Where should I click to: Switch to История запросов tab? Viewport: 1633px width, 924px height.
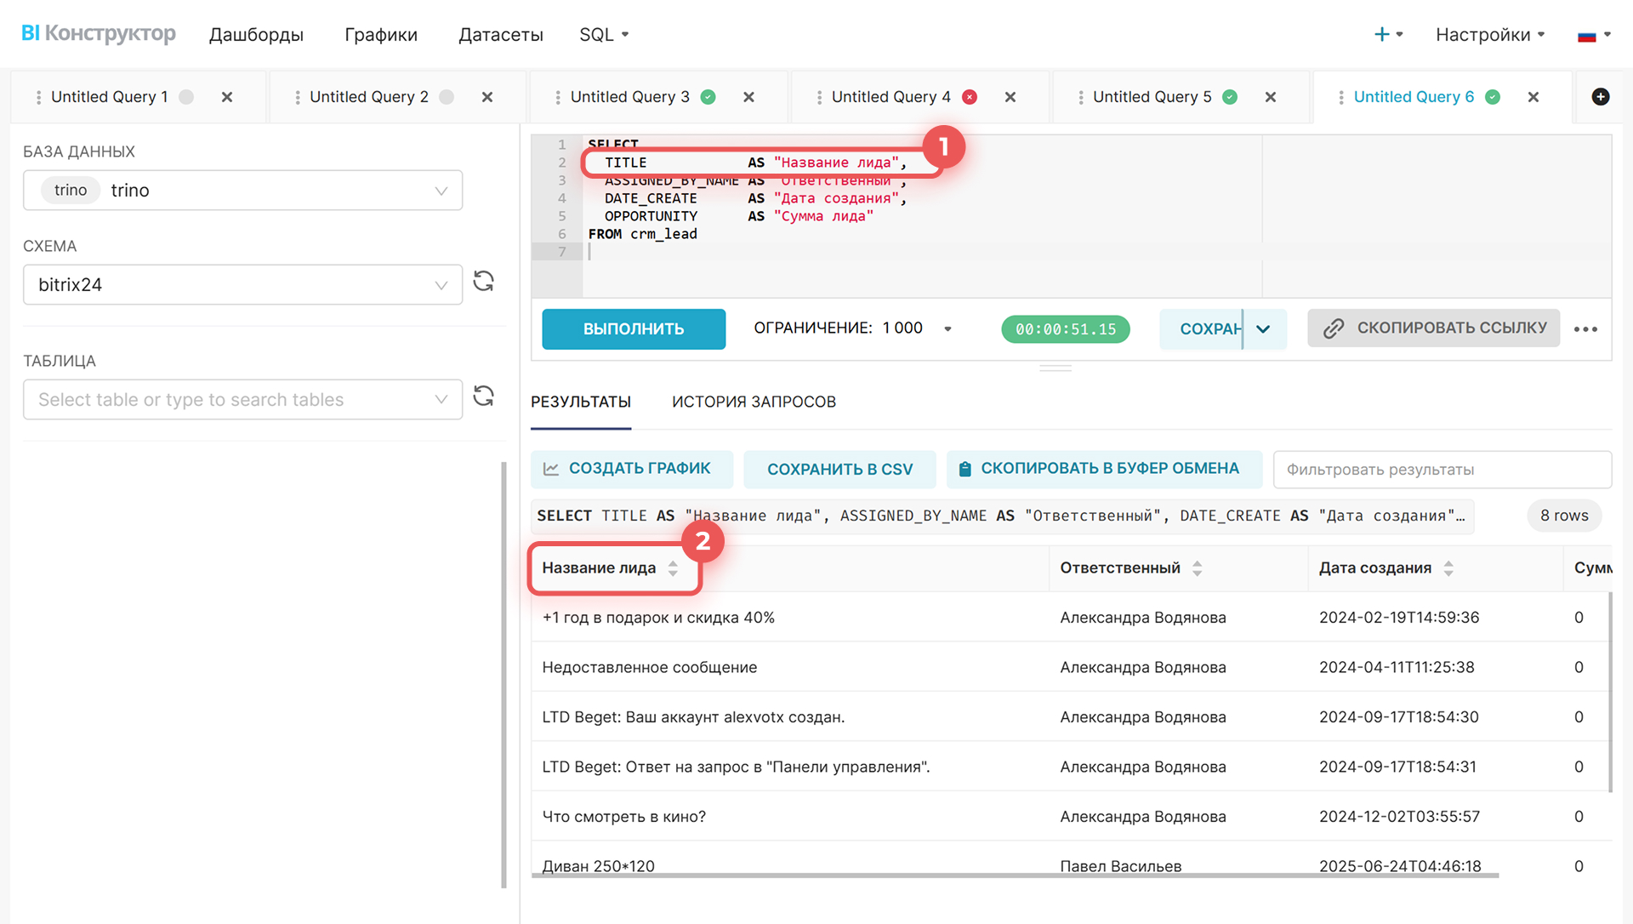coord(754,402)
